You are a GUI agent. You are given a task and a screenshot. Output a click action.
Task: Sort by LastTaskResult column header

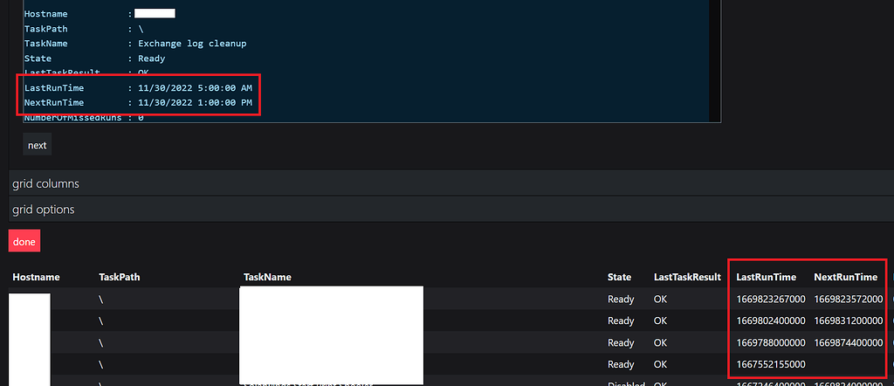click(687, 277)
